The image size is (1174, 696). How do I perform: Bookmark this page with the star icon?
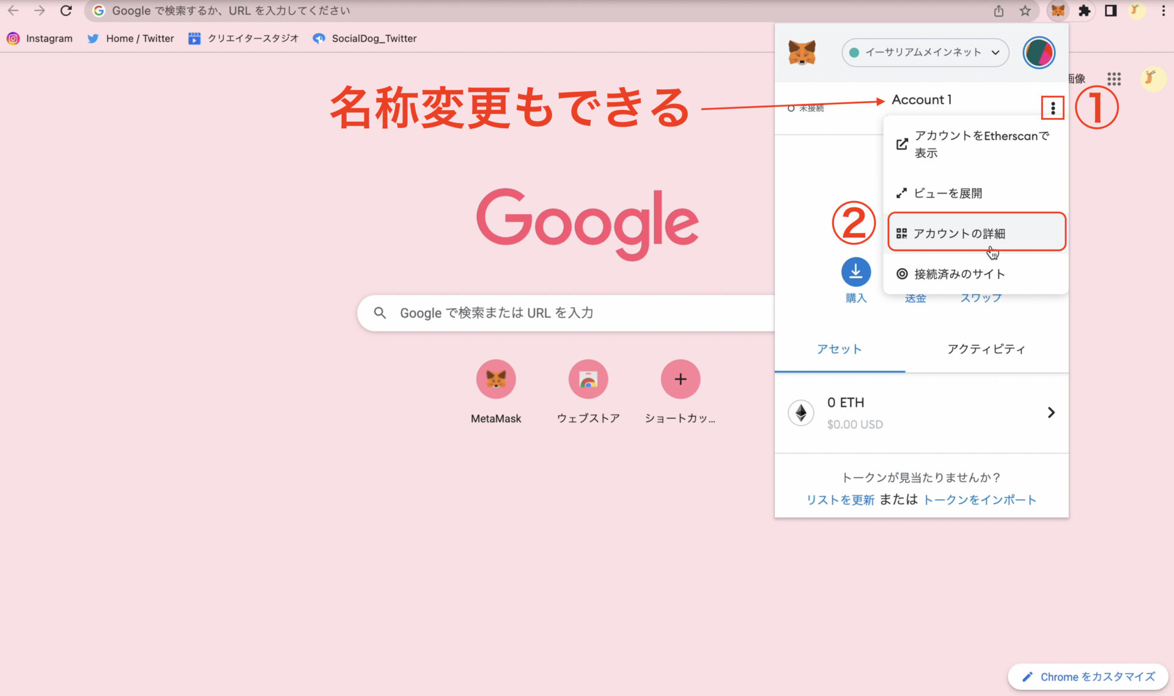[x=1025, y=10]
